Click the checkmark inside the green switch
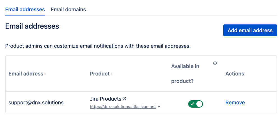 point(192,104)
